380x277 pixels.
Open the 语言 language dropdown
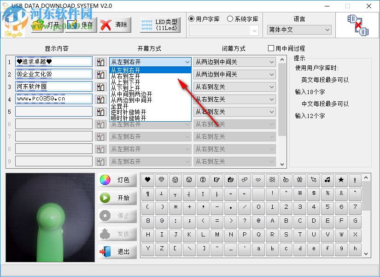click(x=299, y=29)
